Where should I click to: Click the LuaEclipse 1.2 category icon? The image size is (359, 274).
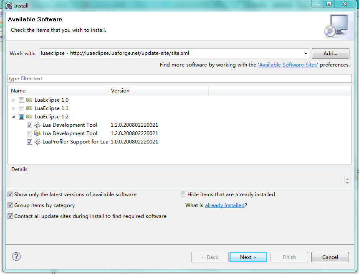coord(29,117)
